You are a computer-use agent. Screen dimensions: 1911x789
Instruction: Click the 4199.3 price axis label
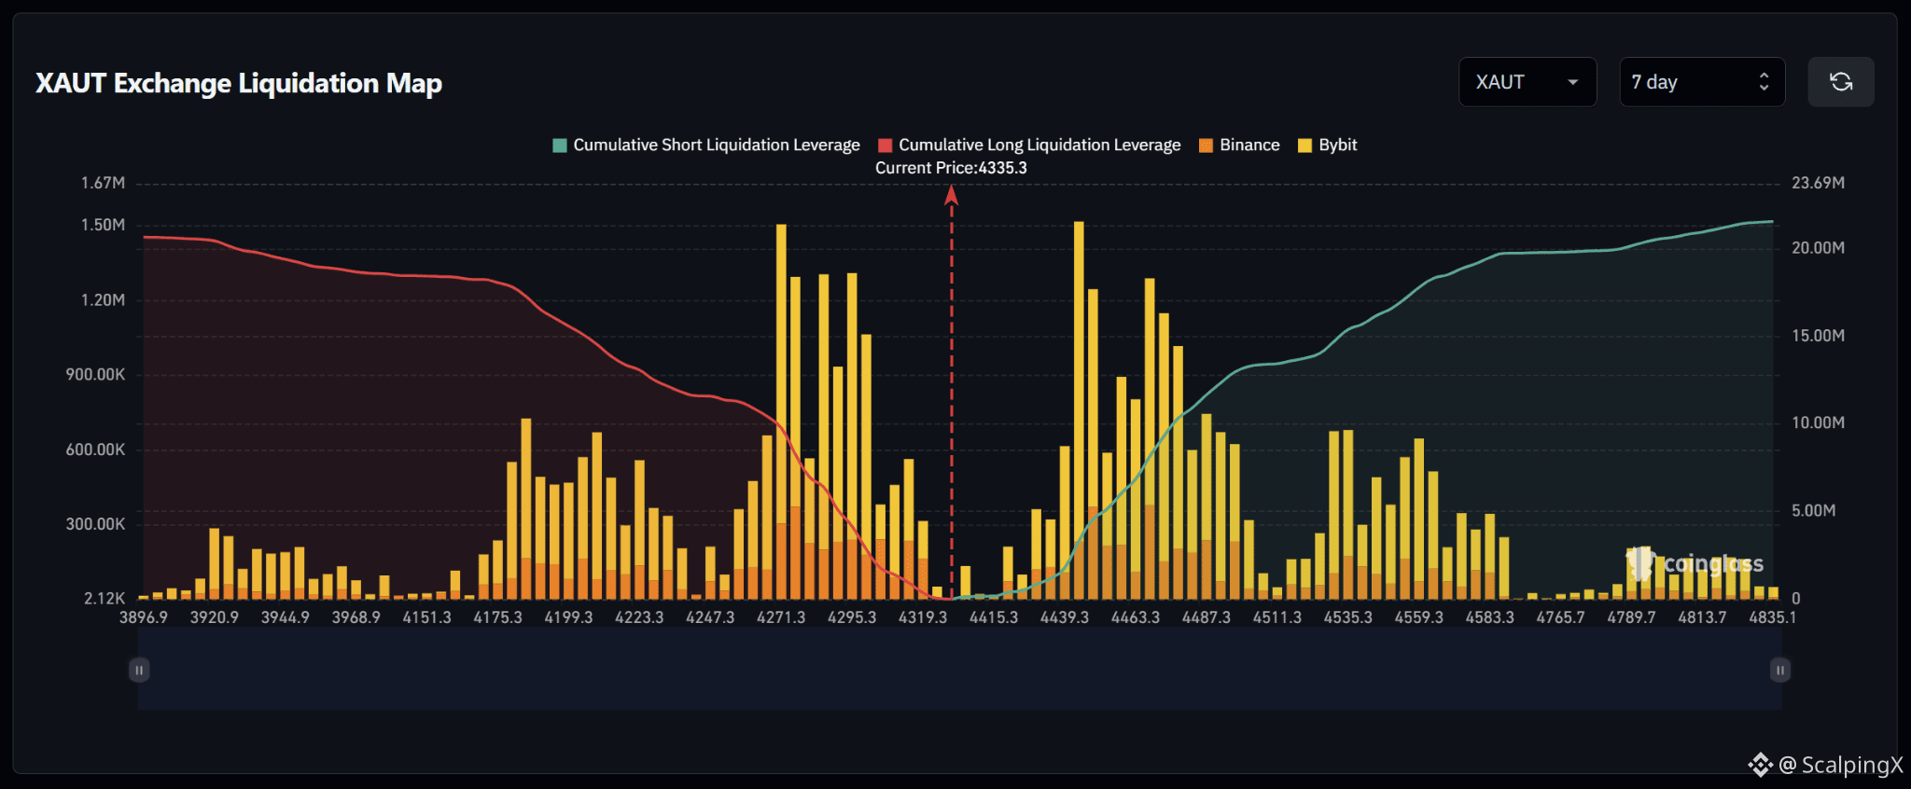(x=569, y=617)
